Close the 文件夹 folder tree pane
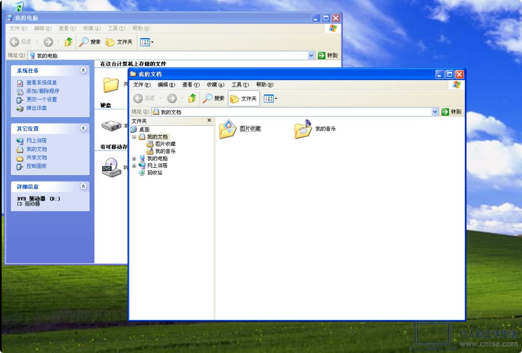The image size is (522, 353). pos(209,120)
